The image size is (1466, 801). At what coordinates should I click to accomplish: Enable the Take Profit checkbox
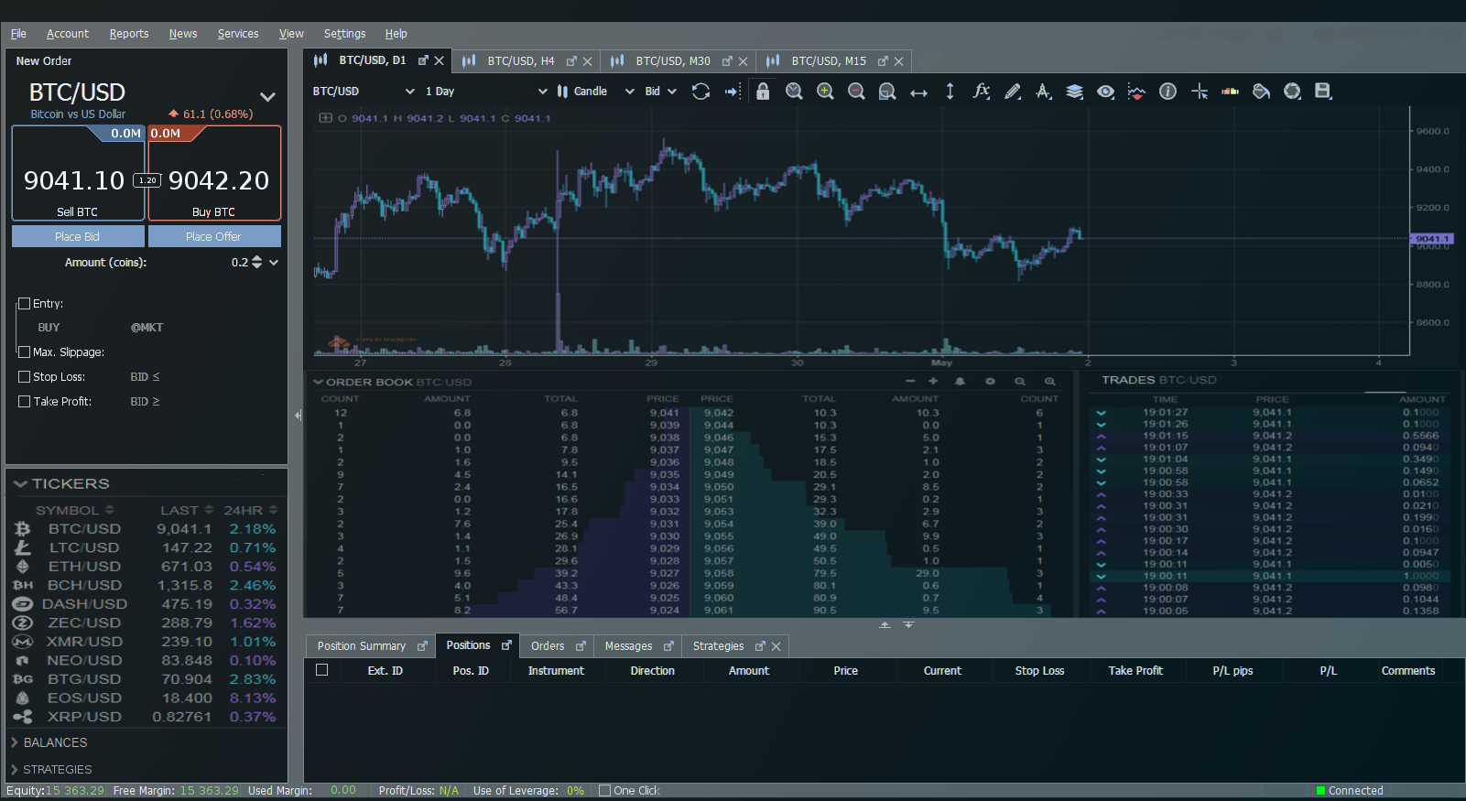(25, 401)
